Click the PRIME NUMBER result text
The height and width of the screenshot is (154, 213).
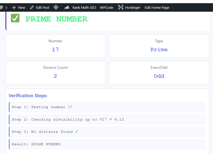click(x=56, y=19)
